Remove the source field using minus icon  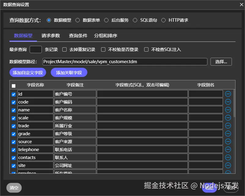228,141
